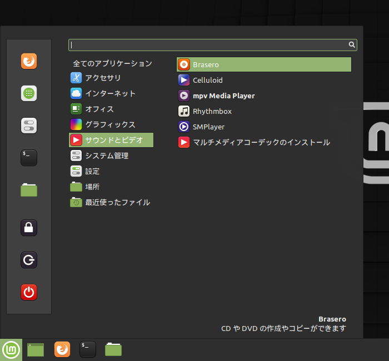Open the 場所 category
The image size is (389, 361).
(111, 187)
